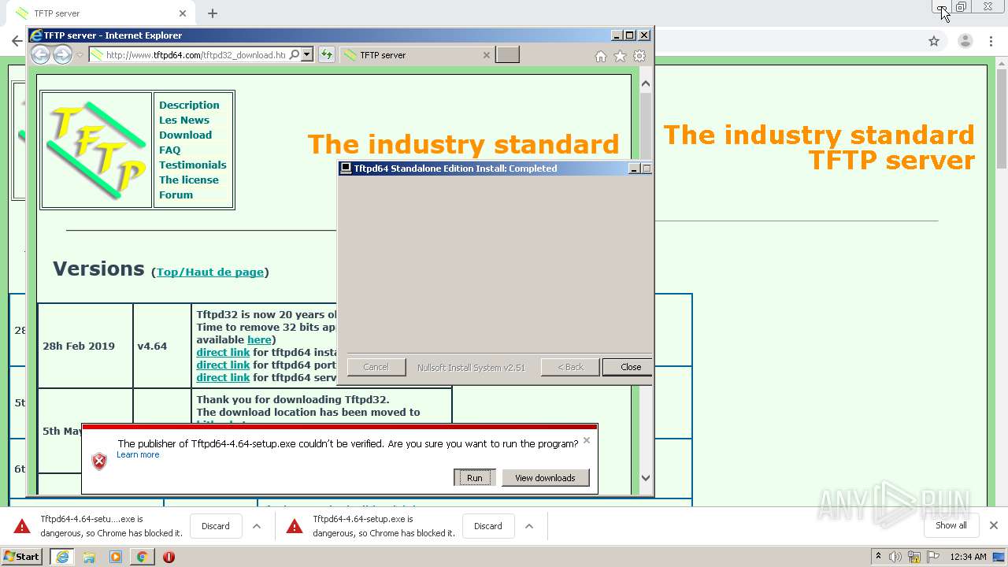Close the TFTP server tab in IE
Image resolution: width=1008 pixels, height=567 pixels.
pyautogui.click(x=486, y=55)
